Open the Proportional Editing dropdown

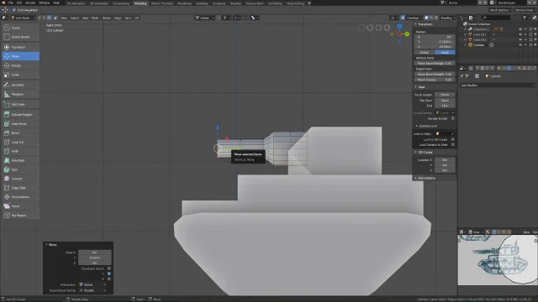pyautogui.click(x=92, y=290)
